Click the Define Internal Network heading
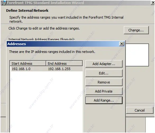155x133 pixels. pos(27,11)
